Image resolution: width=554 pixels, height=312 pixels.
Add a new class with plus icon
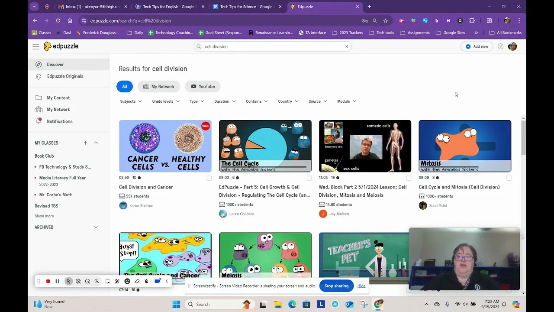85,143
